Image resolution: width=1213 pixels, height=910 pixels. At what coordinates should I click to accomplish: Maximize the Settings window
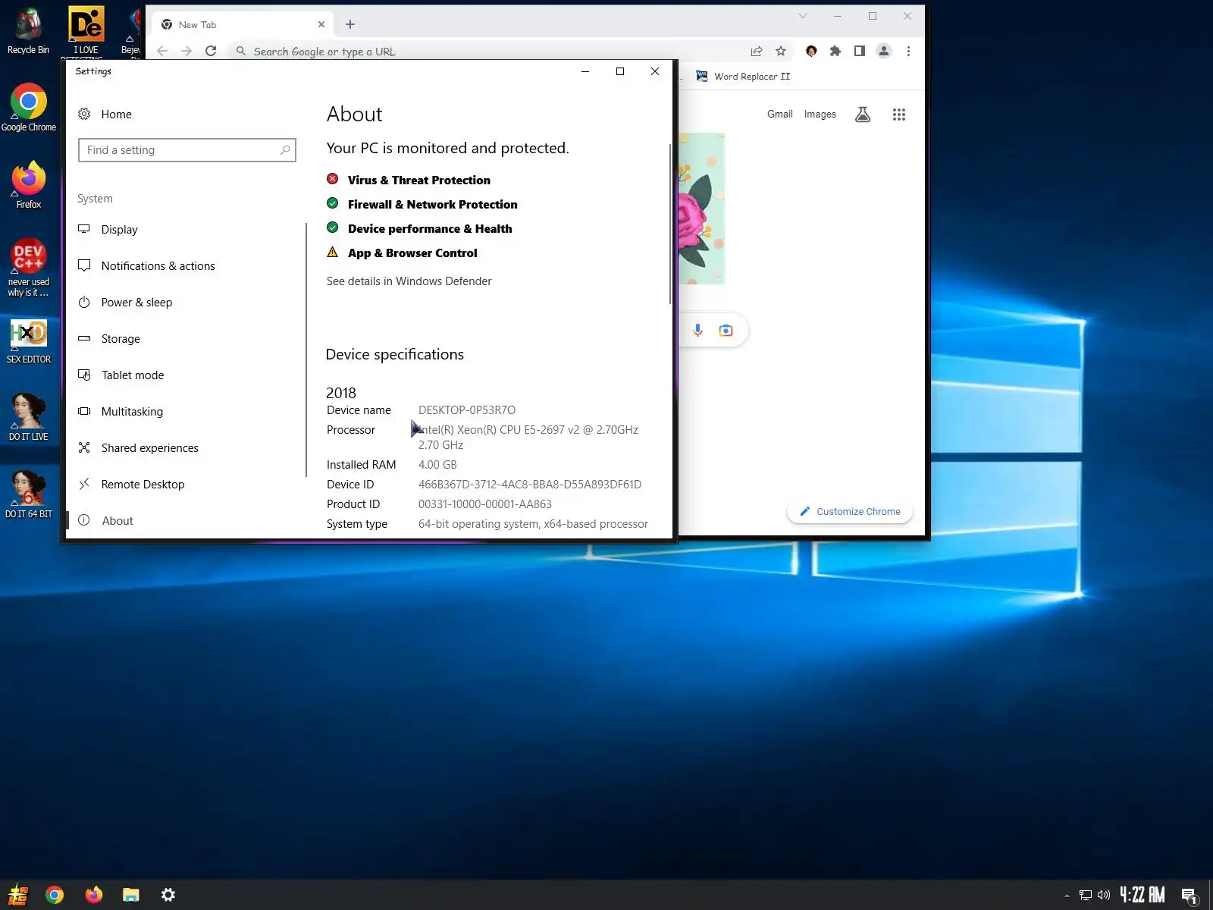620,71
